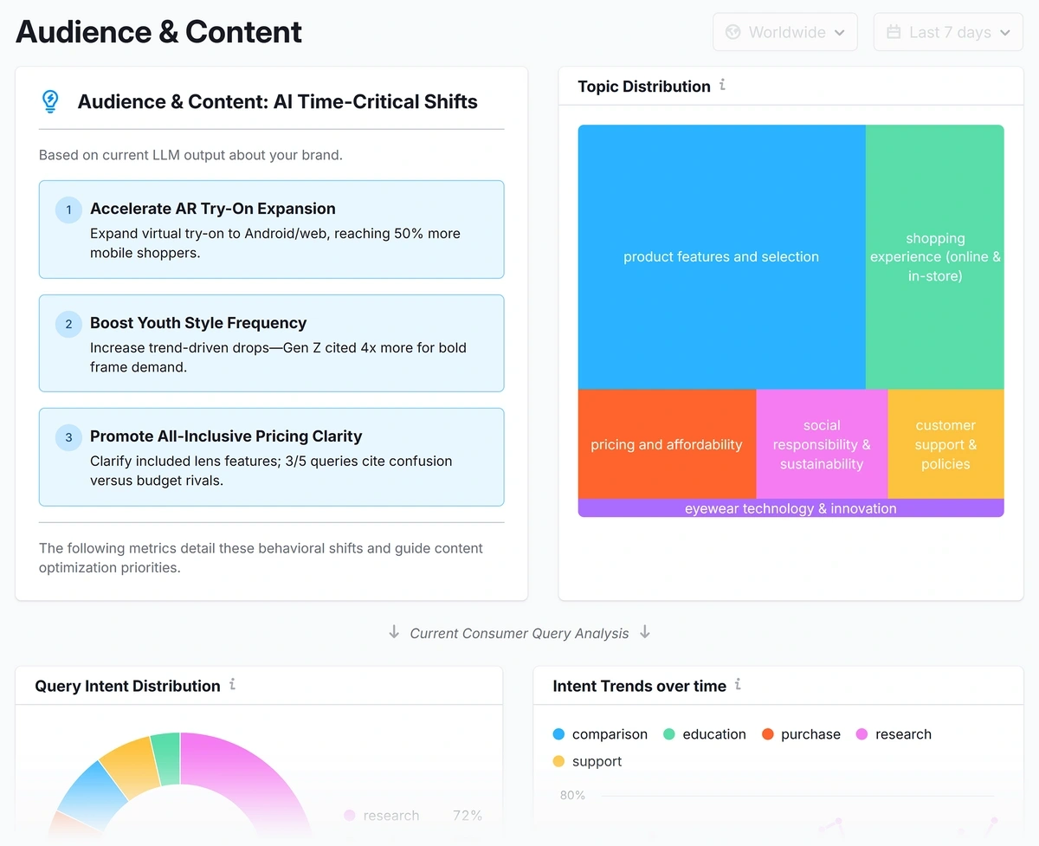Viewport: 1039px width, 846px height.
Task: Click the Current Consumer Query Analysis label
Action: click(x=519, y=633)
